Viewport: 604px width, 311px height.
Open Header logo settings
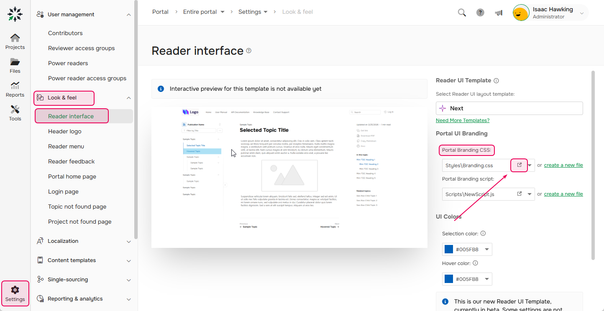click(65, 131)
